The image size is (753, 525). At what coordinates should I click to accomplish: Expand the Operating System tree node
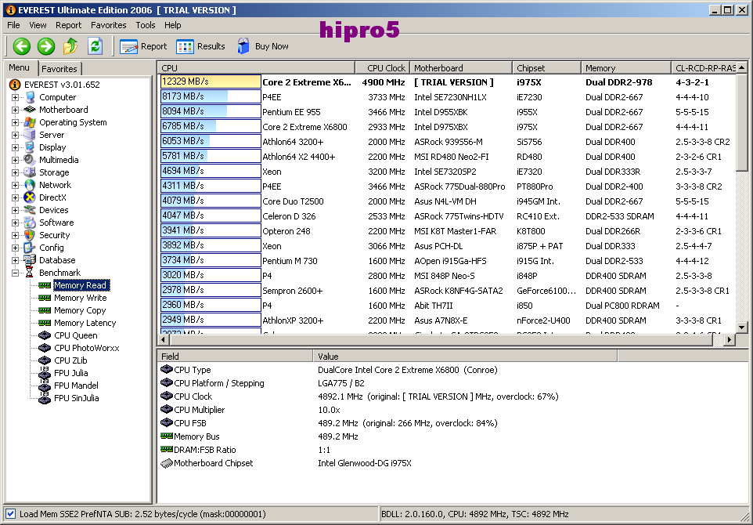click(x=16, y=122)
